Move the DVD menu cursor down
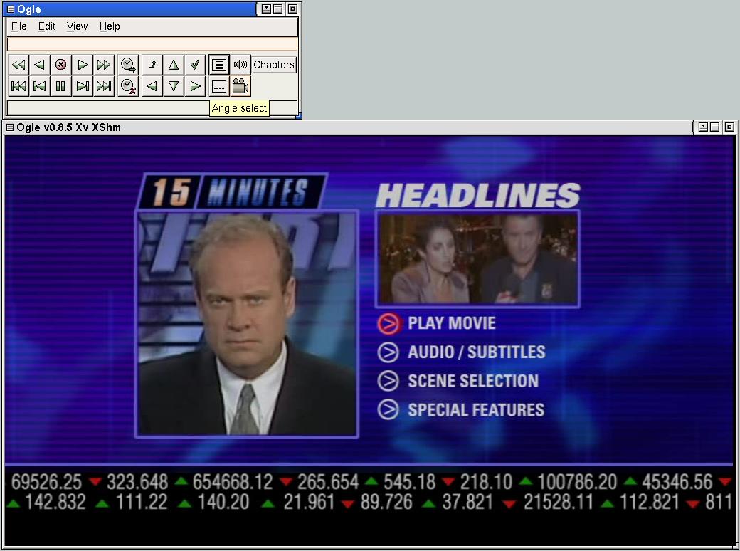740x551 pixels. [173, 86]
